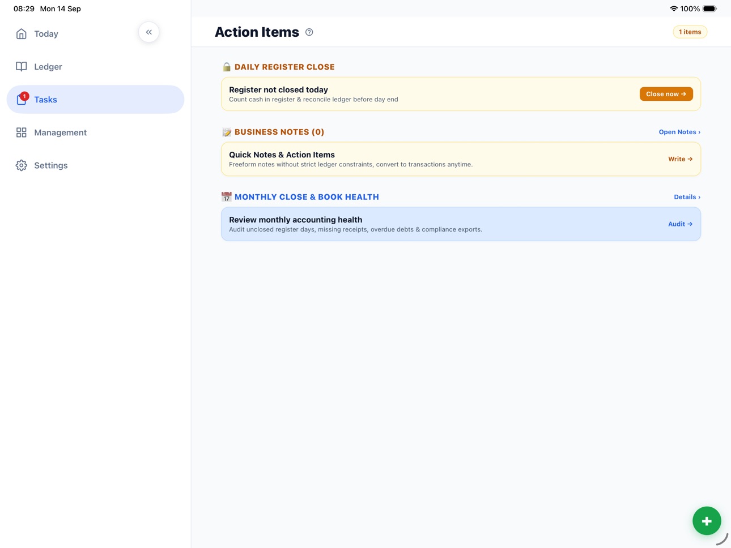
Task: Check the battery icon in status bar
Action: click(x=709, y=9)
